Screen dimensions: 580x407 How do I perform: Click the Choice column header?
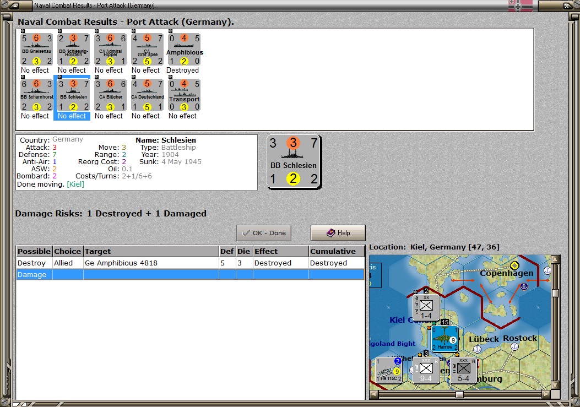tap(68, 252)
